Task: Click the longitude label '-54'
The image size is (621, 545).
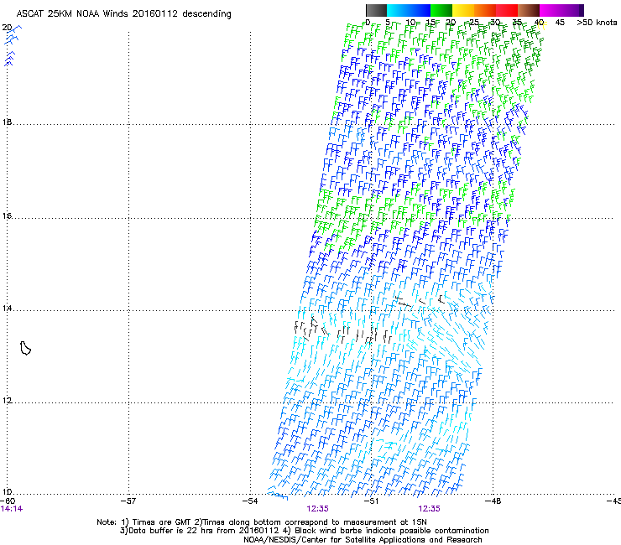Action: pyautogui.click(x=250, y=501)
